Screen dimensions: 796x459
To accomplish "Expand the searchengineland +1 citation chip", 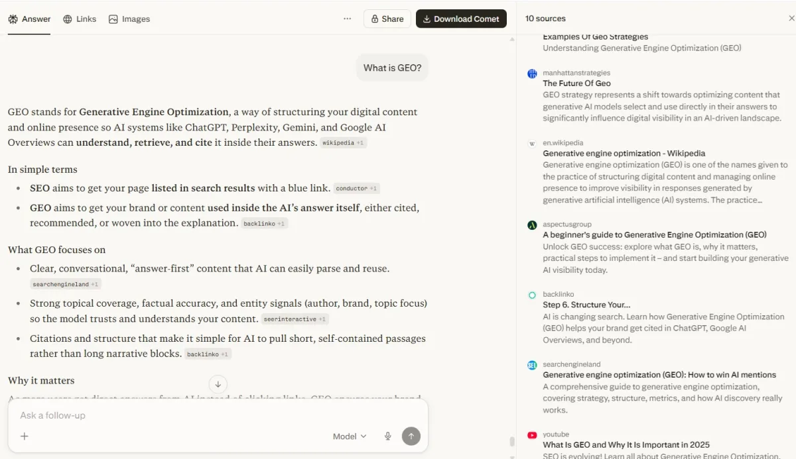I will pos(65,283).
